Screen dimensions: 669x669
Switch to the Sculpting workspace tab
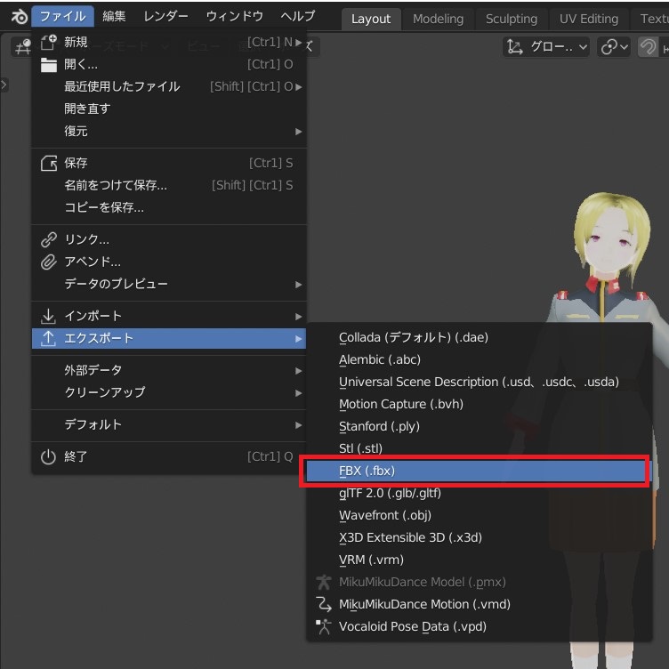click(512, 19)
